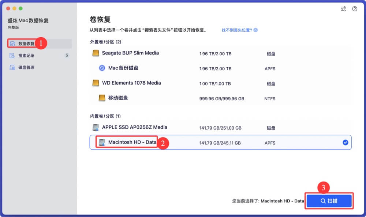Deselect the checkmark on Macintosh HD - Data
Screen dimensions: 366x217
[x=345, y=143]
